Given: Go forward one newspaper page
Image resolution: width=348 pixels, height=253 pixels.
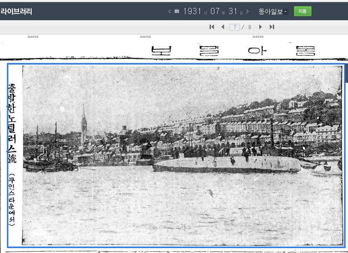Looking at the screenshot, I should (261, 27).
